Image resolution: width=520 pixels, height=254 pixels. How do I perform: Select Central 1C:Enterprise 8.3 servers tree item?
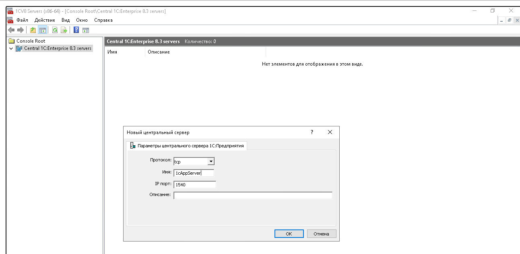58,48
